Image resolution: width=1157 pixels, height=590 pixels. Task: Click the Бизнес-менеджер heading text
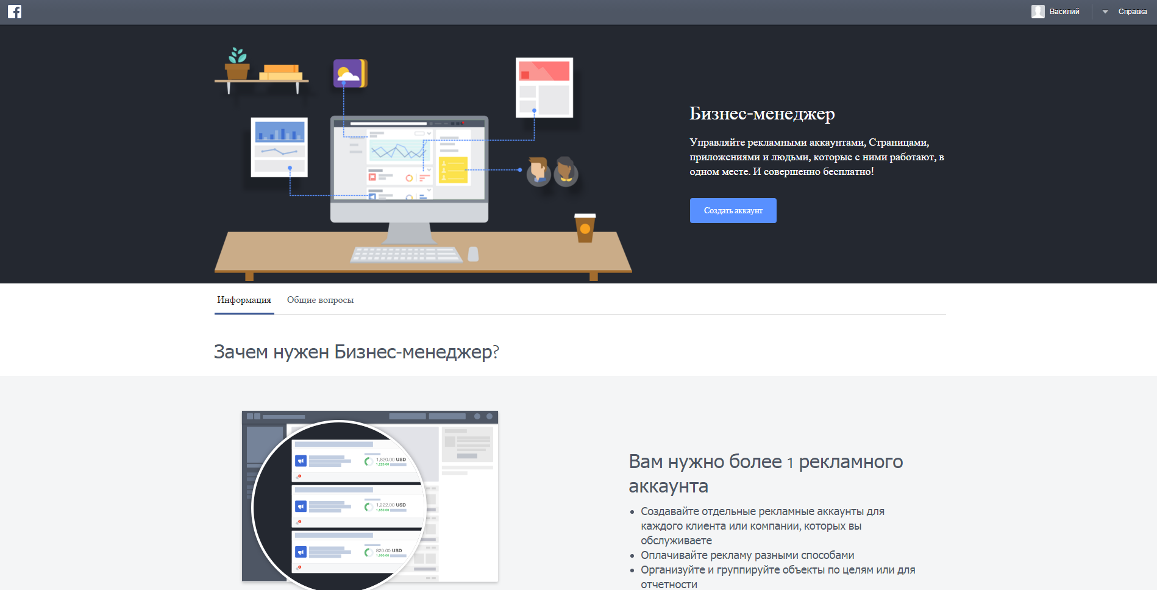pyautogui.click(x=762, y=114)
